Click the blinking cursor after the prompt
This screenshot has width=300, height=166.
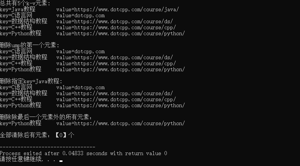point(61,161)
